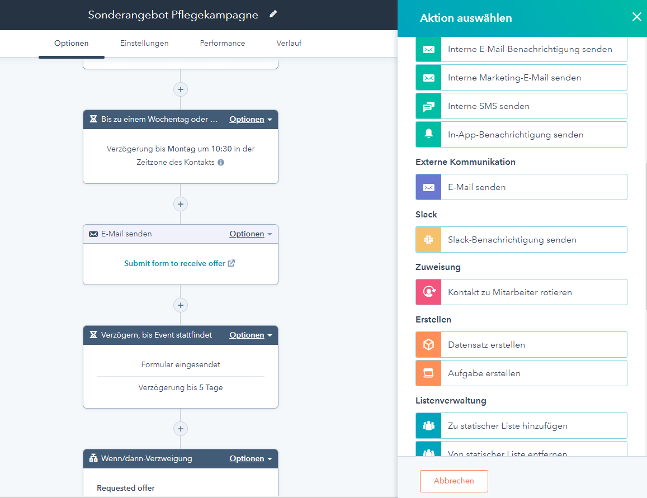Switch to the Einstellungen tab
The height and width of the screenshot is (498, 647).
click(144, 43)
